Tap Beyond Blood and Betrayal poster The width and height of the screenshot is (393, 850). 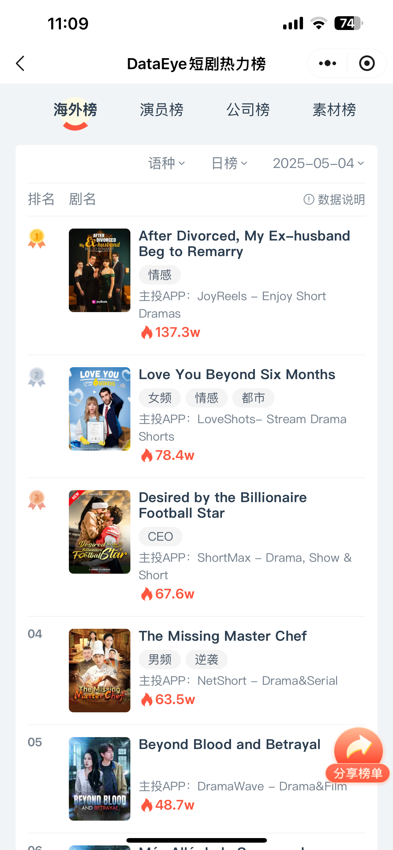[99, 778]
